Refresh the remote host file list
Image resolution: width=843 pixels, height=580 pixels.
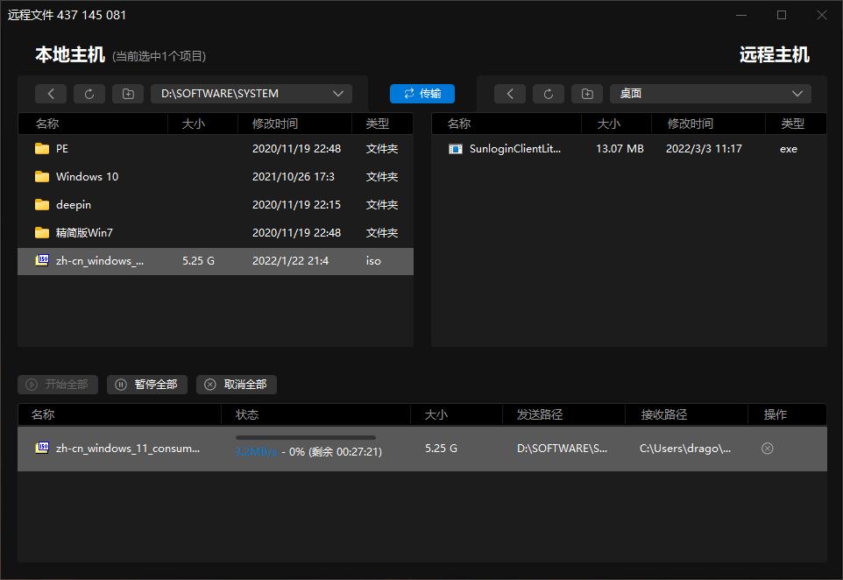click(x=549, y=93)
